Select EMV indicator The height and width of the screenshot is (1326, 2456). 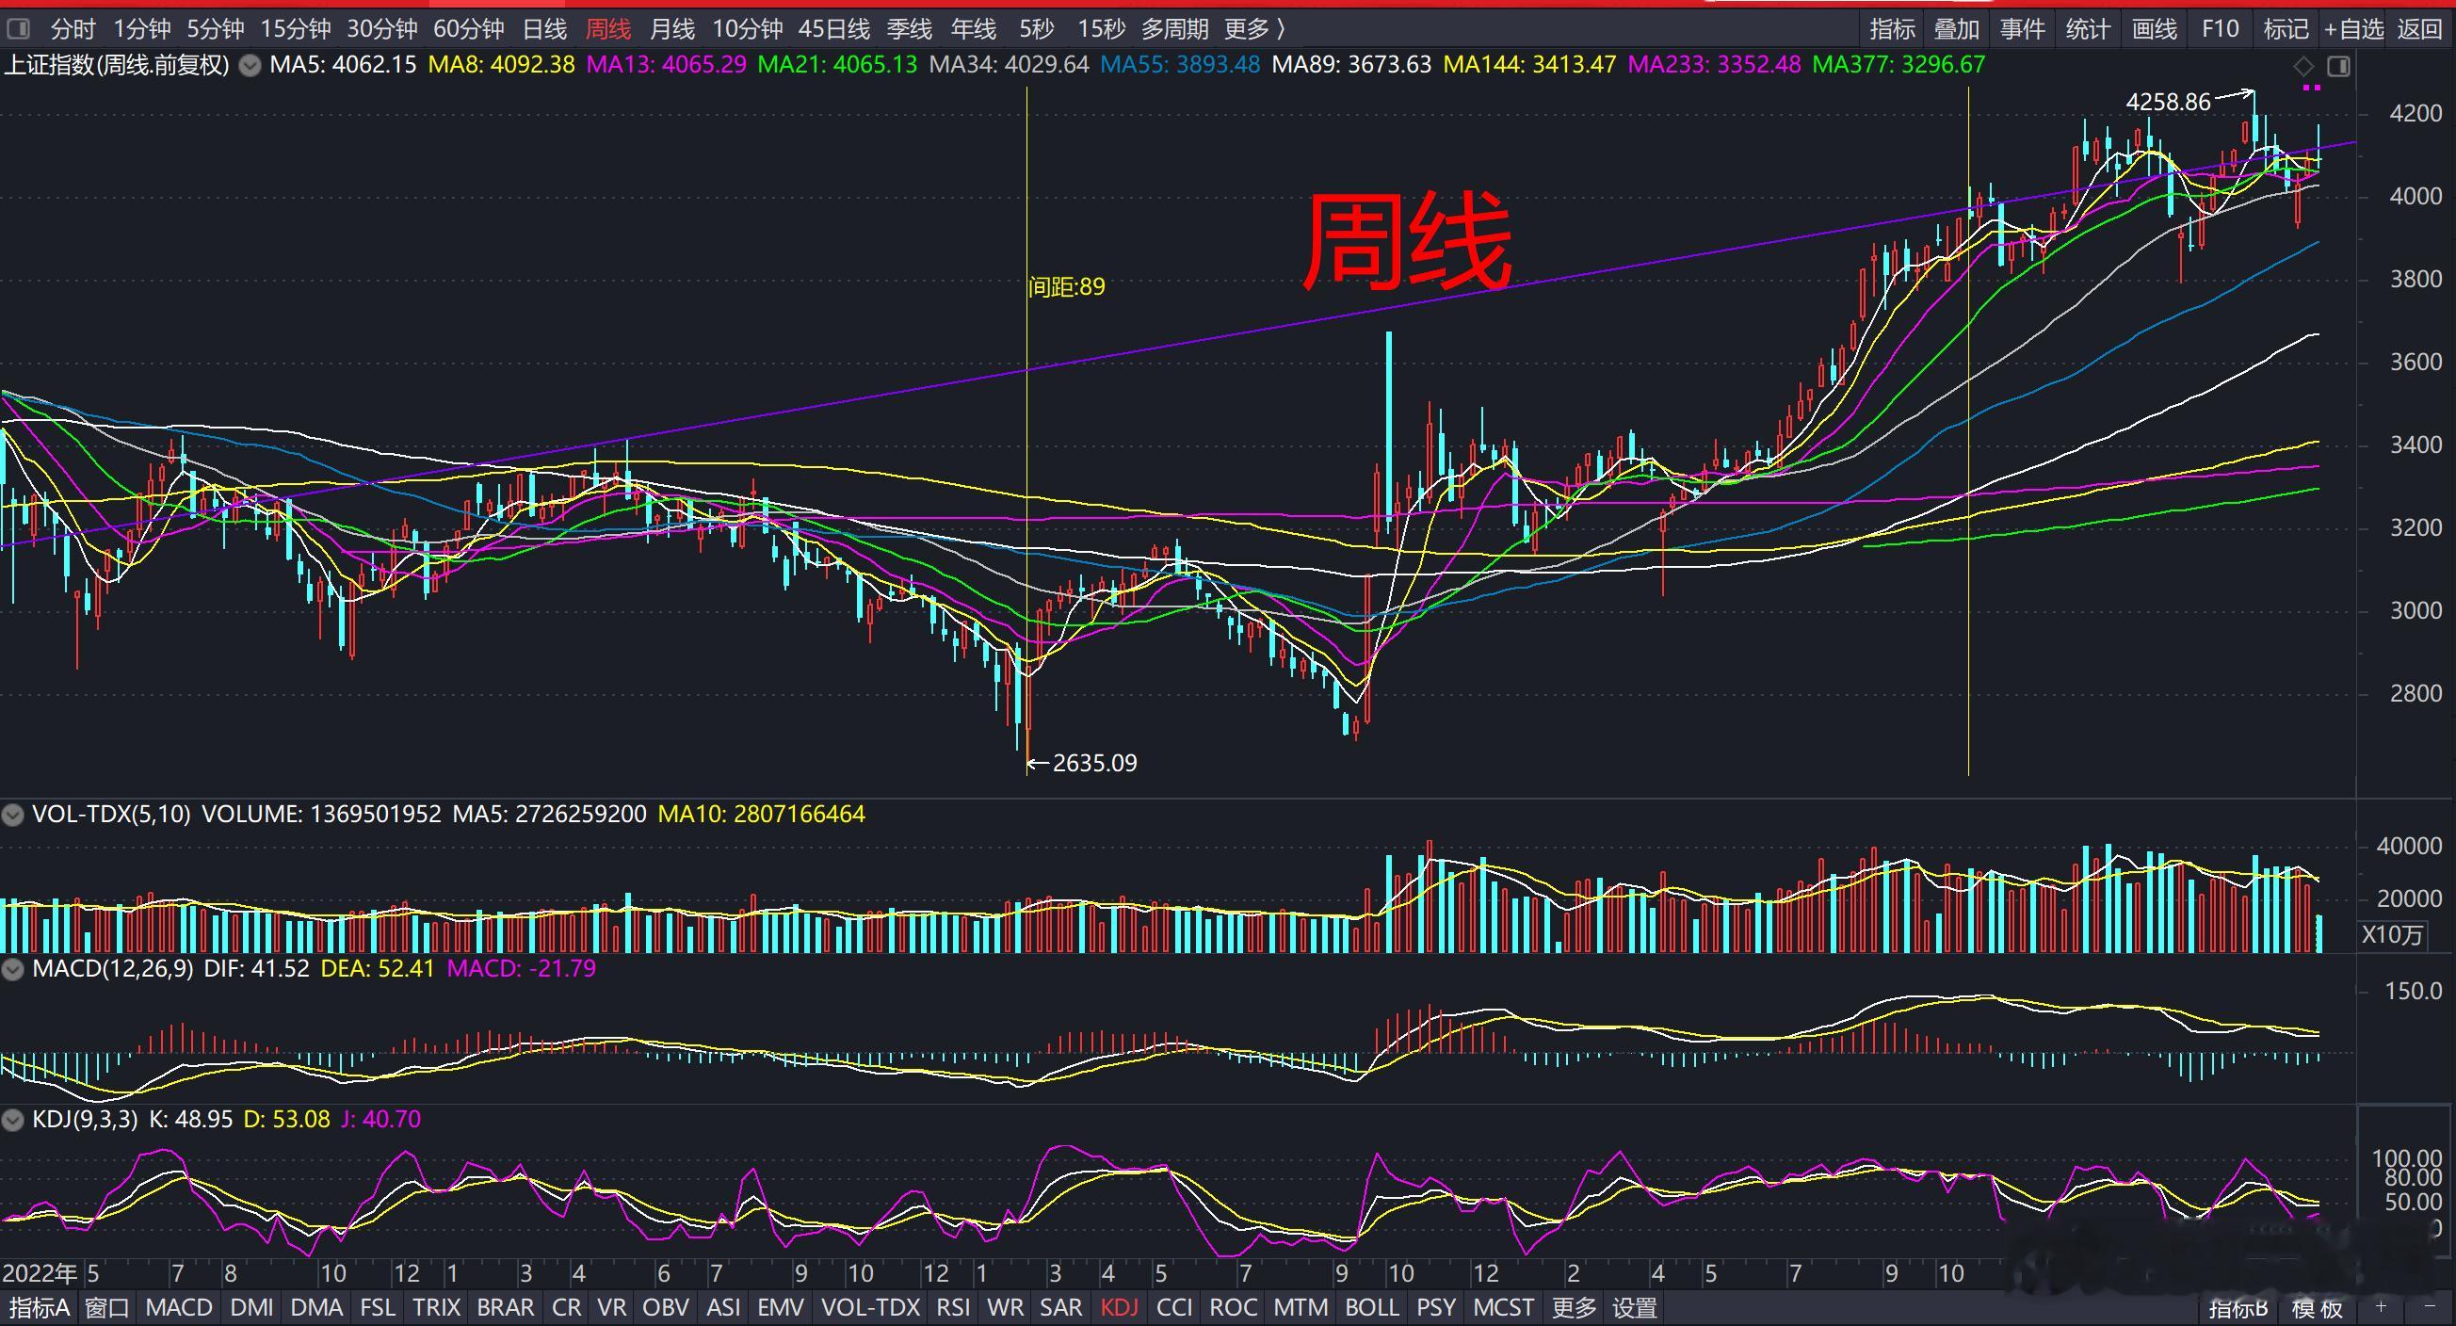tap(781, 1308)
